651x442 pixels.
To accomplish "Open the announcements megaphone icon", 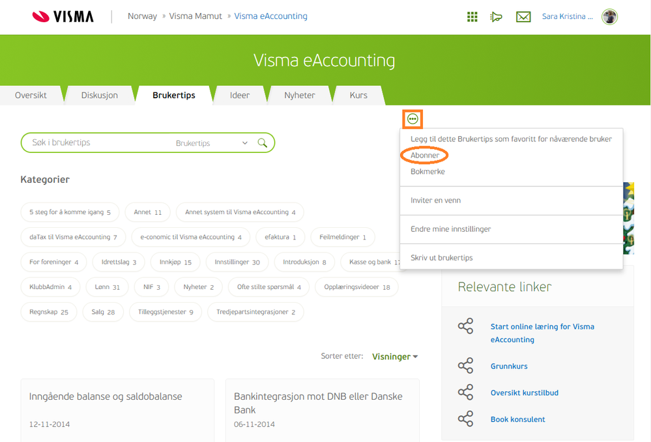I will point(496,16).
